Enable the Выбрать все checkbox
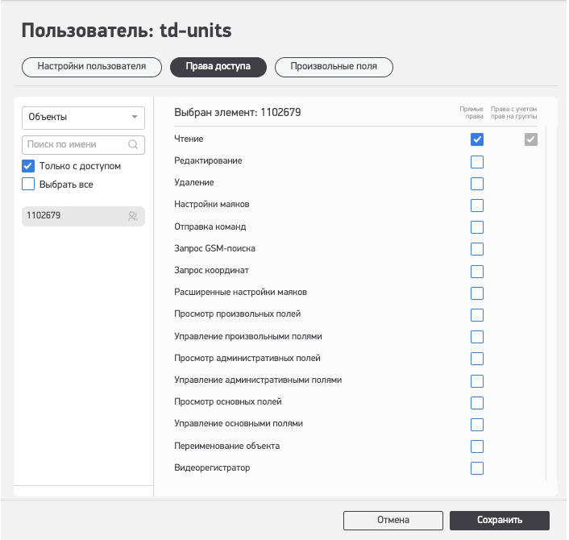The height and width of the screenshot is (540, 569). click(28, 184)
